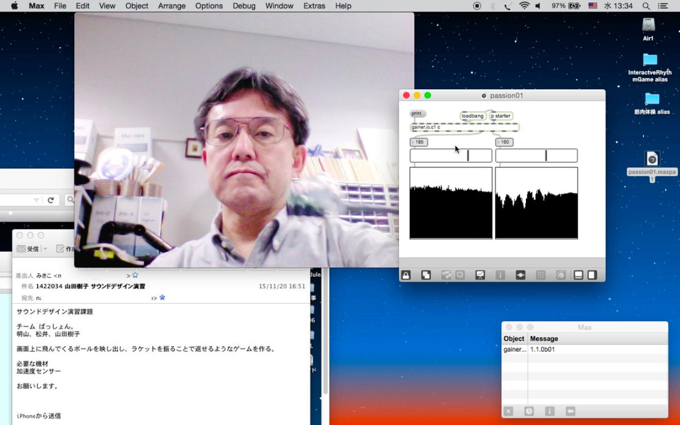Open Spotlight search in menu bar
The image size is (680, 425).
tap(646, 6)
